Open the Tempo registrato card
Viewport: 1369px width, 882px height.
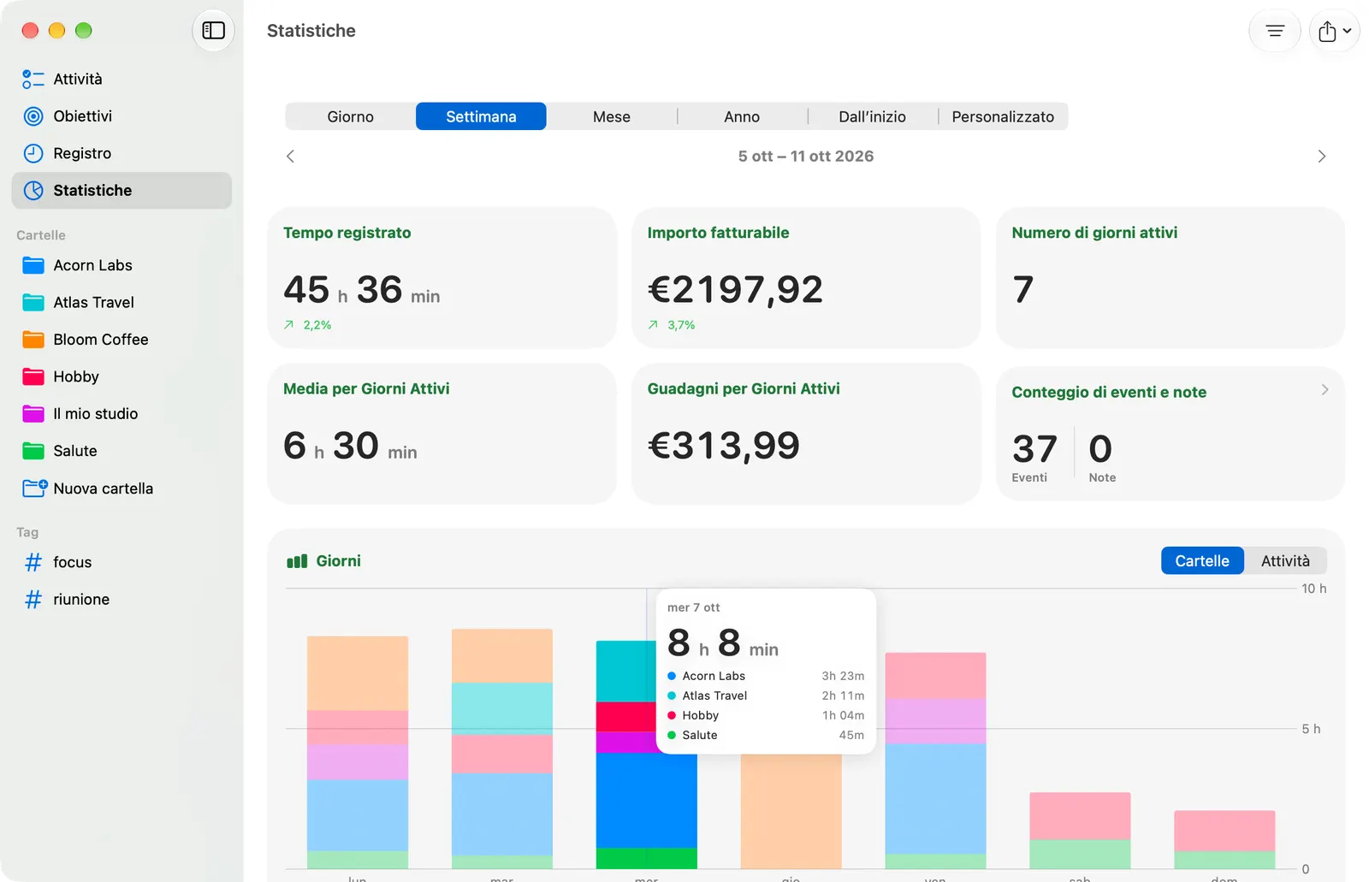point(442,277)
